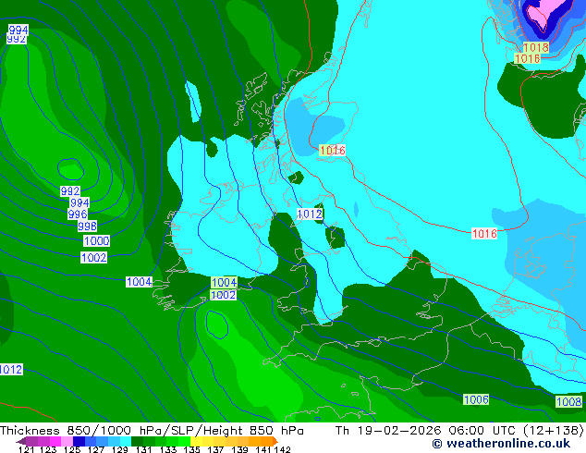Click the 1018 pressure label
The width and height of the screenshot is (586, 453).
click(536, 47)
